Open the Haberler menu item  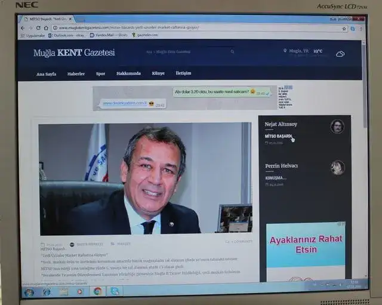(x=76, y=74)
